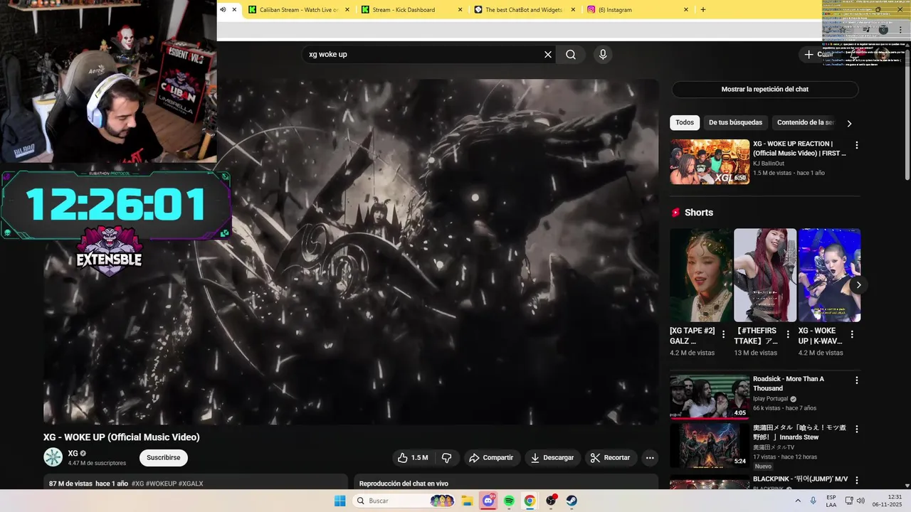Open Windows Start menu

[x=340, y=501]
